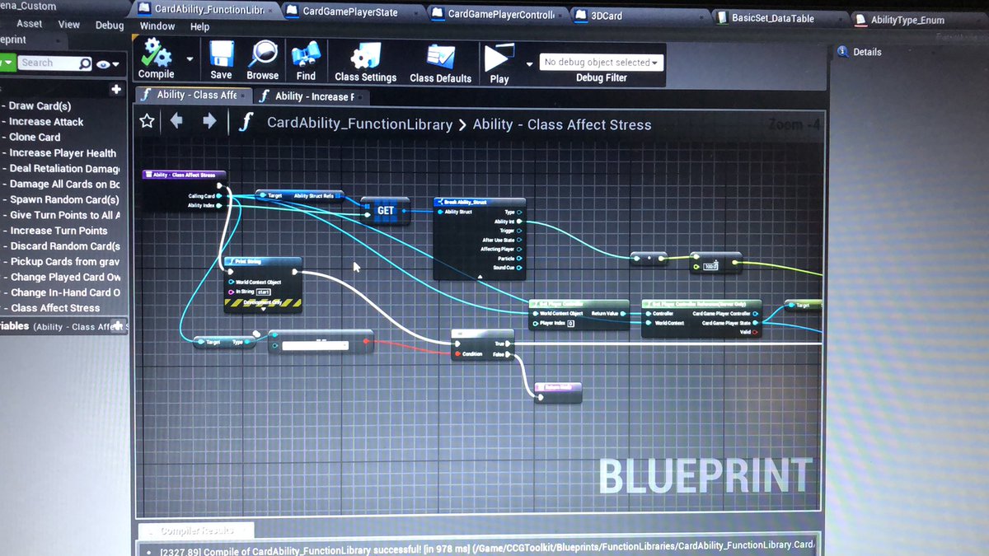This screenshot has width=989, height=556.
Task: Open Class Settings
Action: (x=365, y=58)
